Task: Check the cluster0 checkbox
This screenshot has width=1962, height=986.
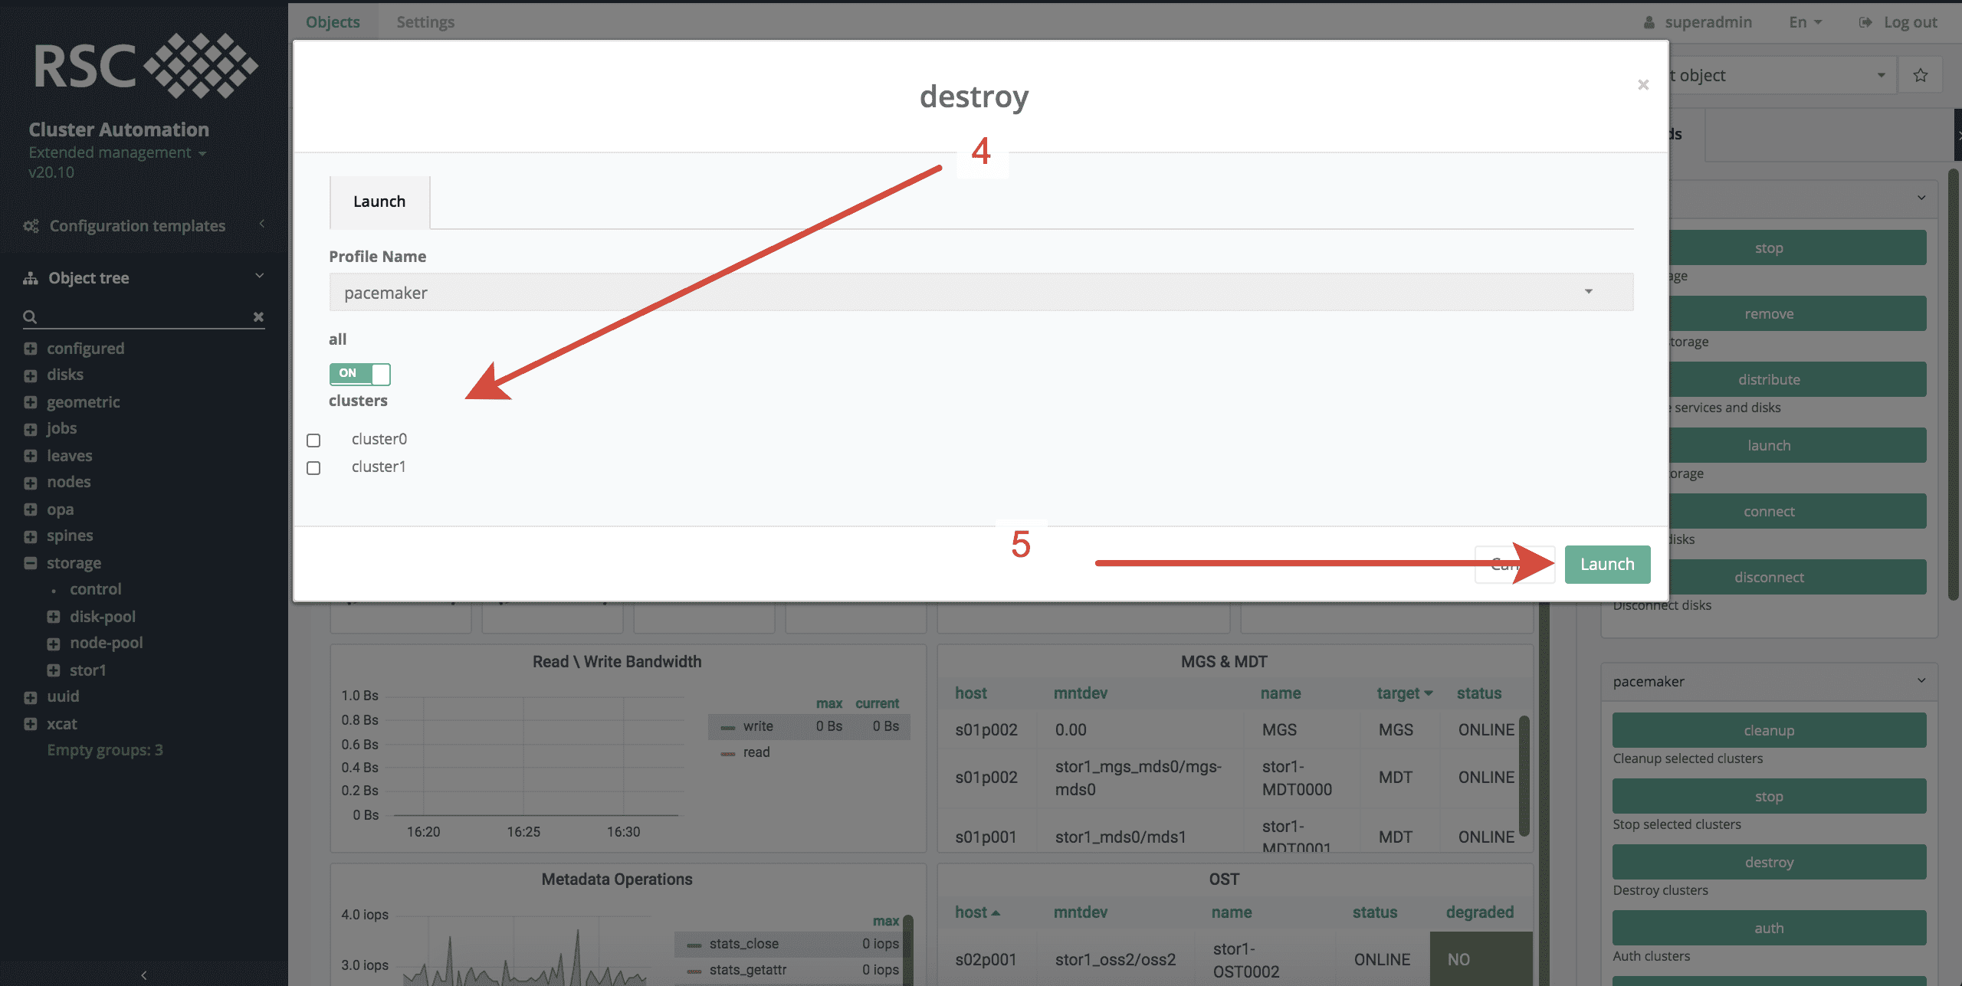Action: pos(313,441)
